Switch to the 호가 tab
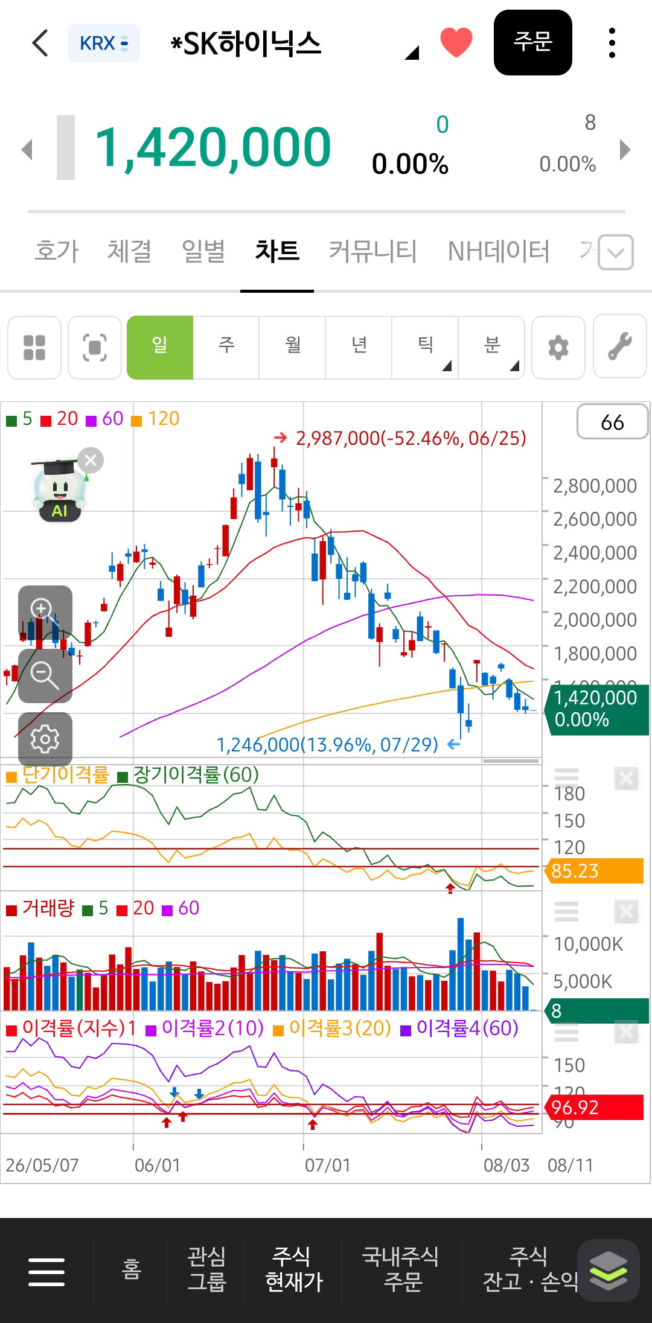Image resolution: width=652 pixels, height=1323 pixels. tap(57, 250)
